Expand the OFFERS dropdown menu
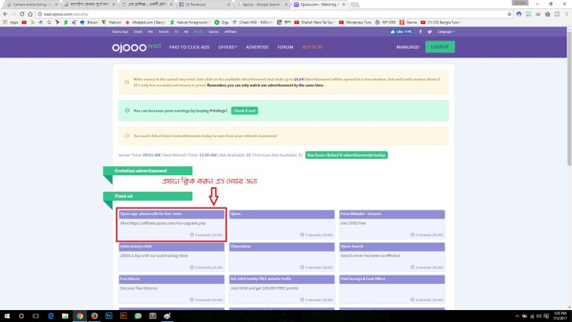This screenshot has width=572, height=322. pos(228,46)
